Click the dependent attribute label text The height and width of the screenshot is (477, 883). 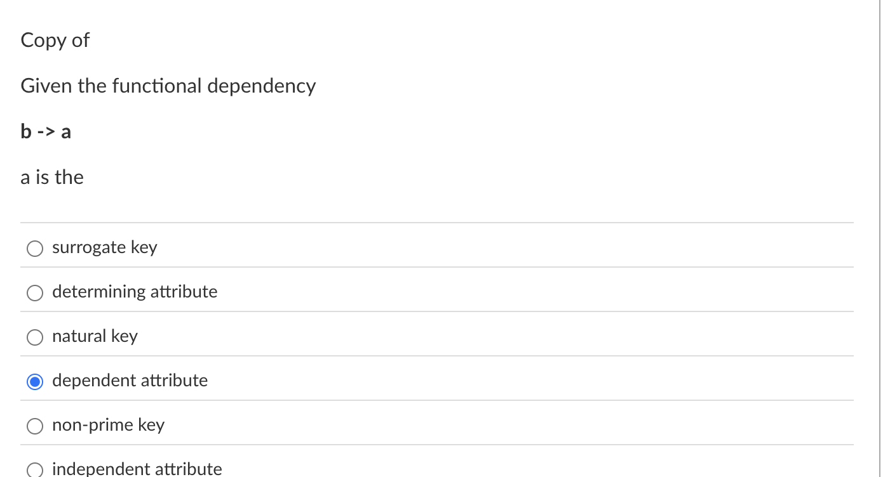(x=130, y=381)
